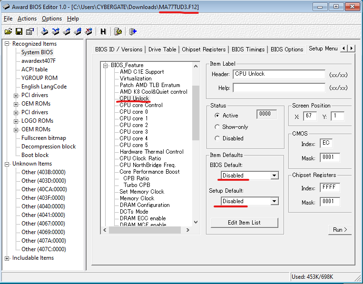Select ACPI table in the tree

(x=35, y=69)
